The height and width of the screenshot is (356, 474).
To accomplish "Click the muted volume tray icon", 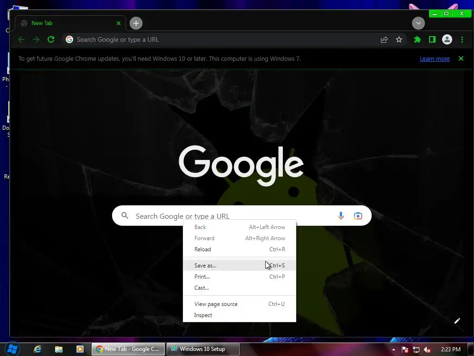I will 427,350.
